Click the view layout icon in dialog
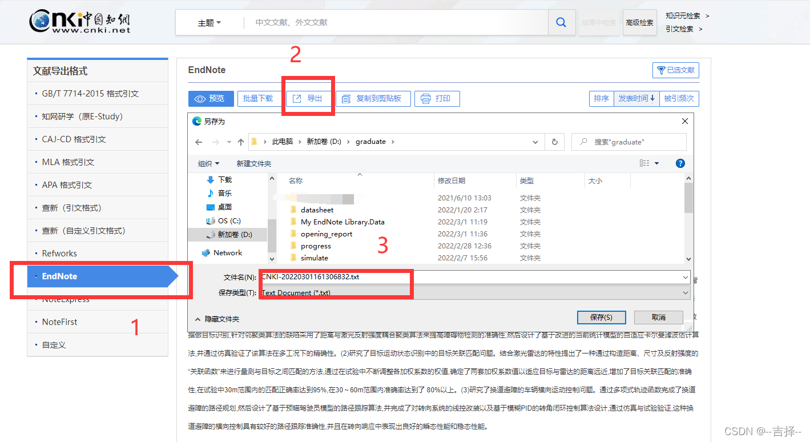 tap(644, 163)
